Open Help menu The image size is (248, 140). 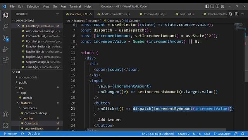(88, 7)
